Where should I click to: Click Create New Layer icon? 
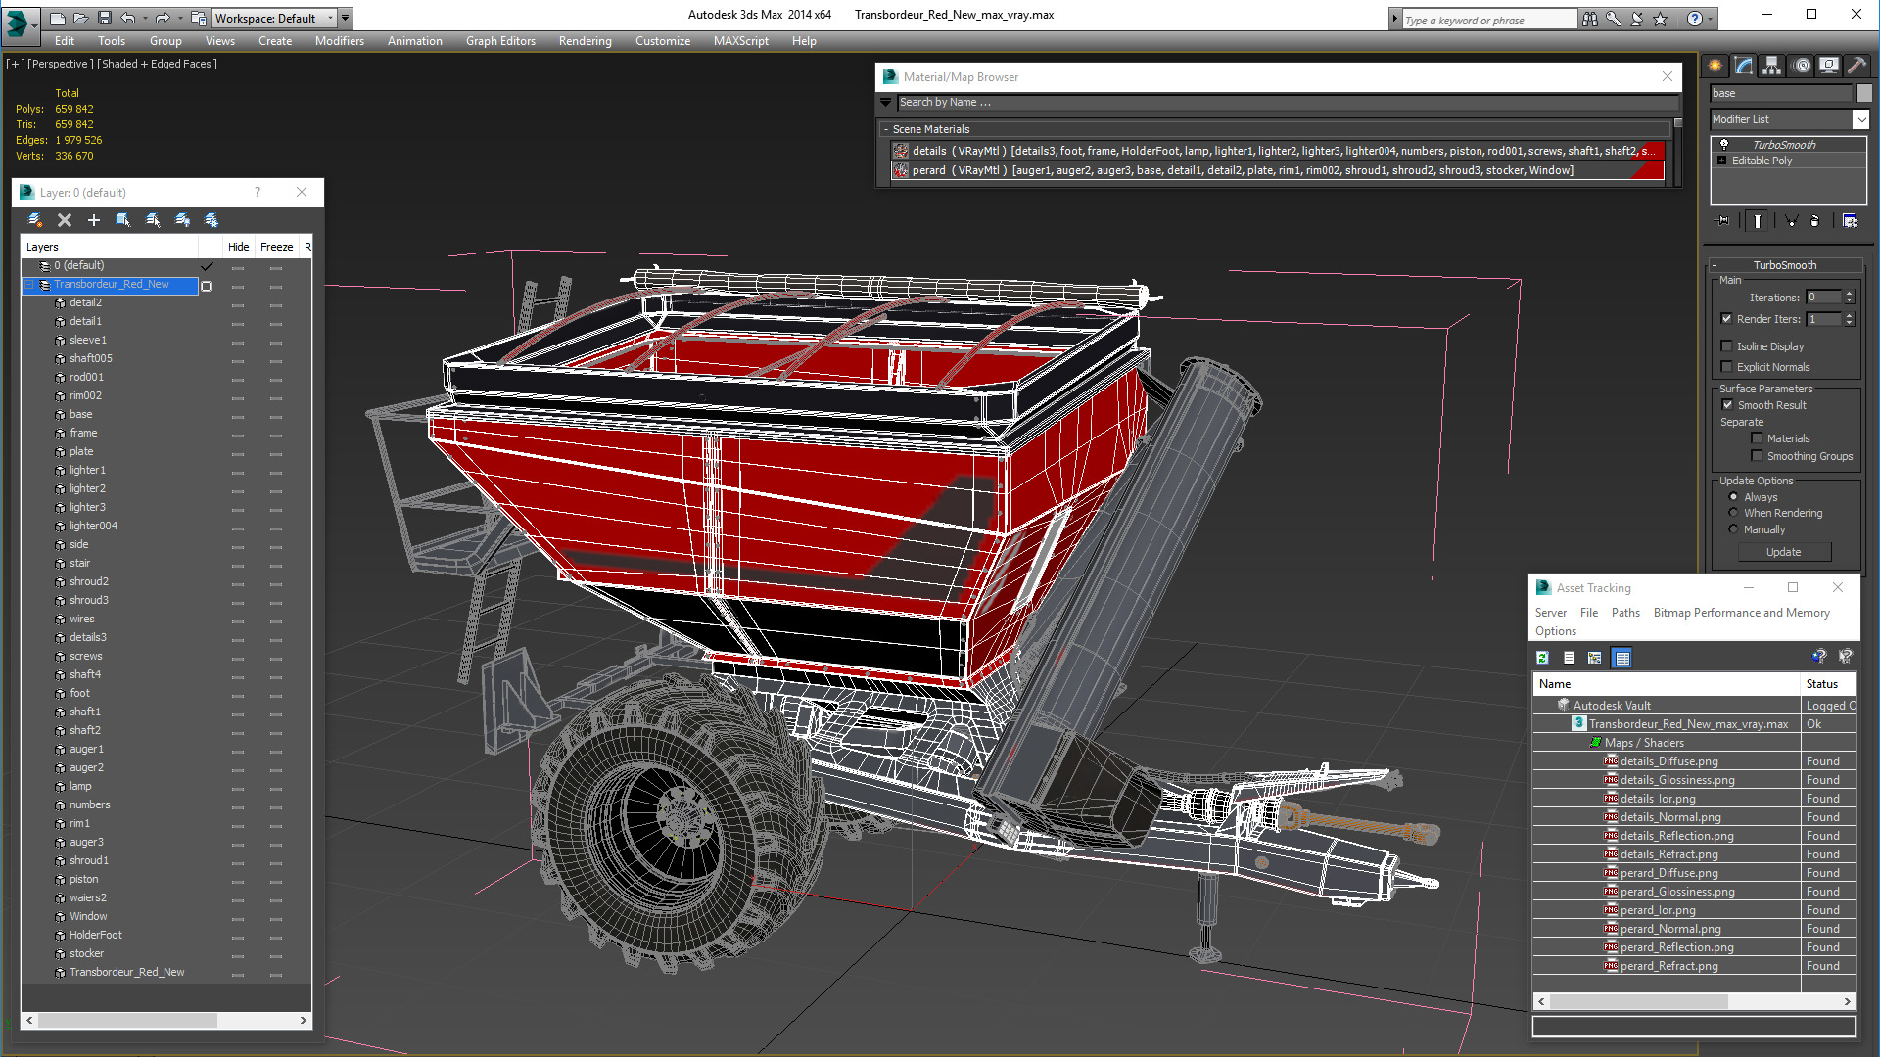click(x=35, y=220)
